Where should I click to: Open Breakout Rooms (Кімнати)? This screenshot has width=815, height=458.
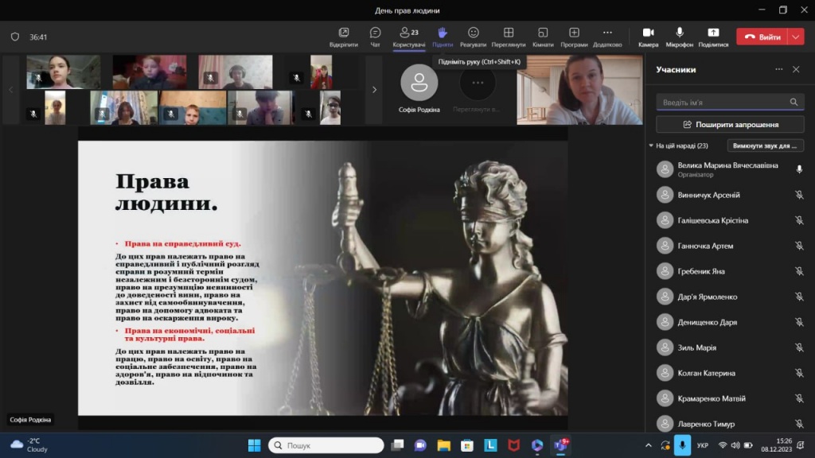click(543, 37)
